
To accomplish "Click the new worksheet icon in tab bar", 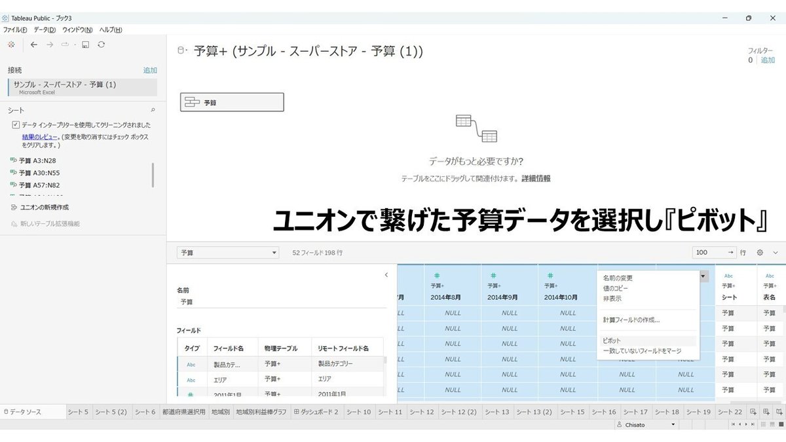I will pos(753,412).
